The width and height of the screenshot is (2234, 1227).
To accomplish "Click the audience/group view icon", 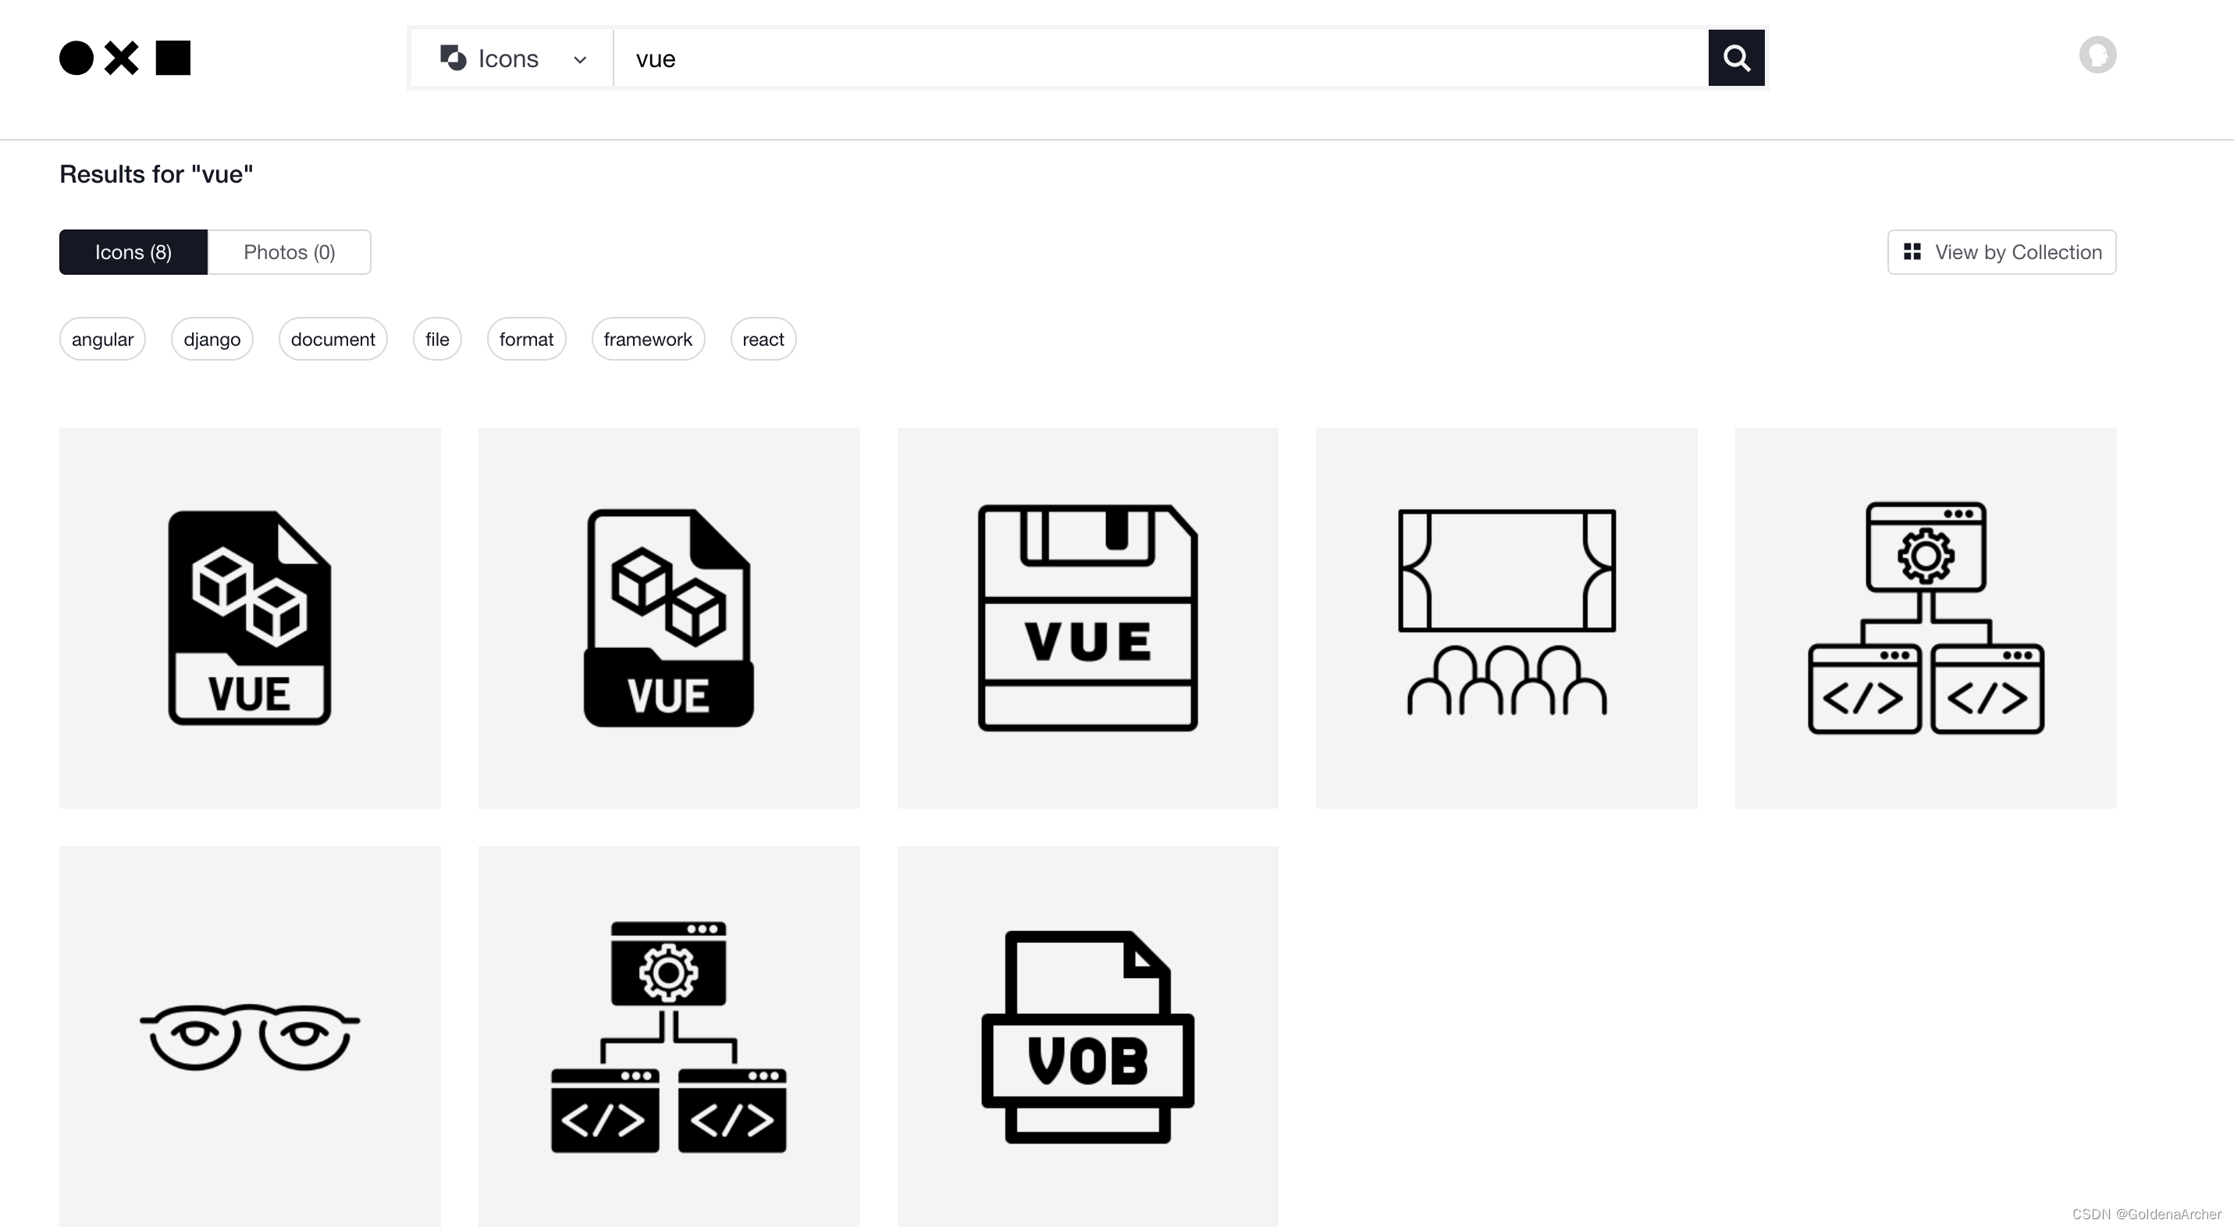I will click(1506, 618).
